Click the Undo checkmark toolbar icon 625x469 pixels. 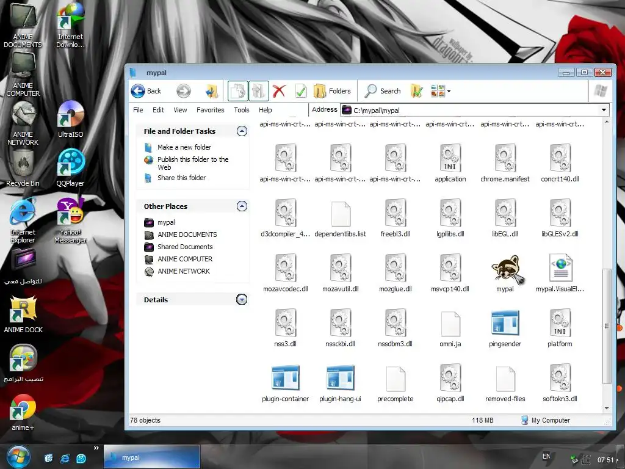300,91
